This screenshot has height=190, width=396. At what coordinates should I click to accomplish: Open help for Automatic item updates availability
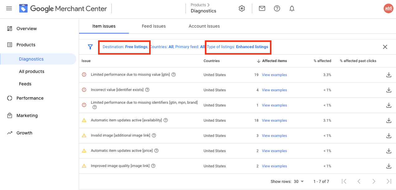click(x=166, y=120)
